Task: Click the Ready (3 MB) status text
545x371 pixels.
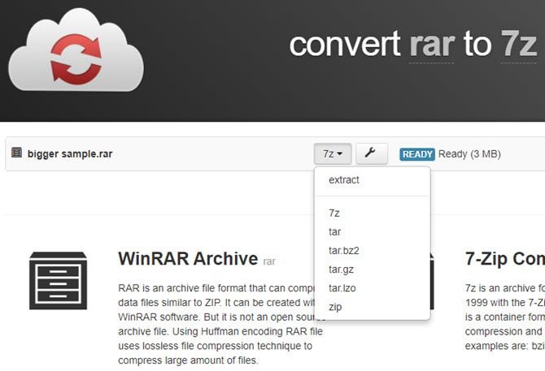Action: tap(469, 154)
